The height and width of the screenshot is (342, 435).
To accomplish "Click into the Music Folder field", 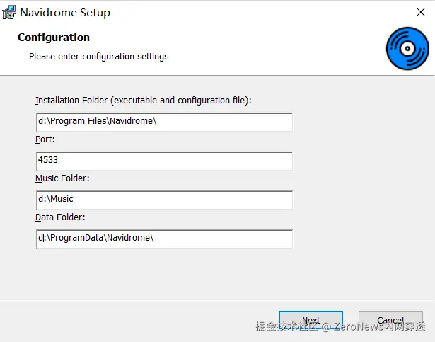I will pyautogui.click(x=164, y=200).
